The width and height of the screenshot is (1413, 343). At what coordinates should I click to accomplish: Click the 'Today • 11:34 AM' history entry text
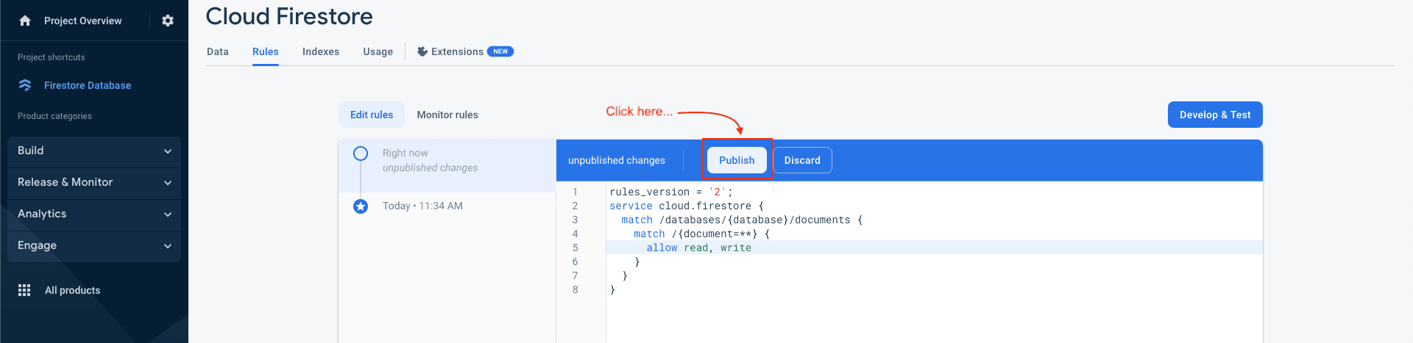tap(422, 206)
